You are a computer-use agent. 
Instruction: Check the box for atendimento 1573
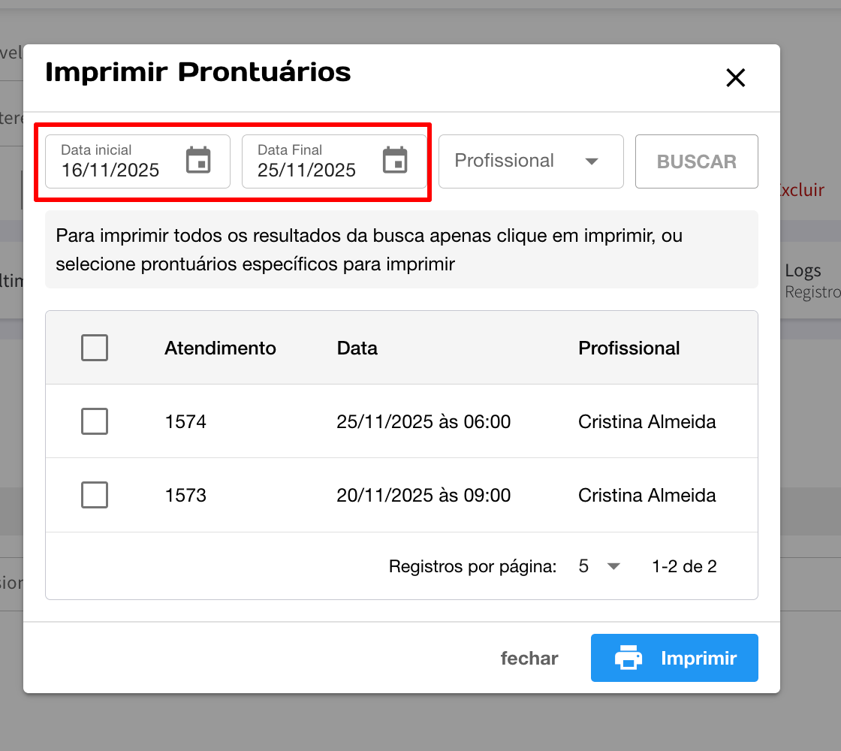[x=95, y=496]
